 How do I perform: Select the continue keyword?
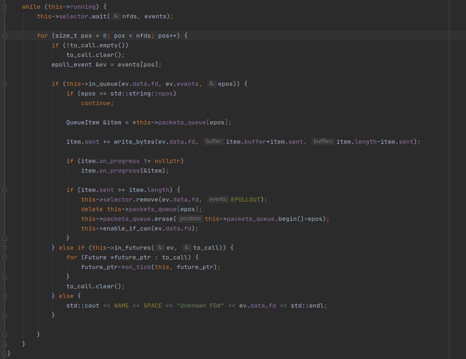[x=96, y=103]
